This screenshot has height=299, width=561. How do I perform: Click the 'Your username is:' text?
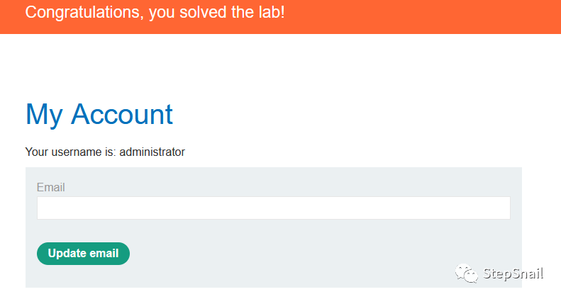click(70, 152)
